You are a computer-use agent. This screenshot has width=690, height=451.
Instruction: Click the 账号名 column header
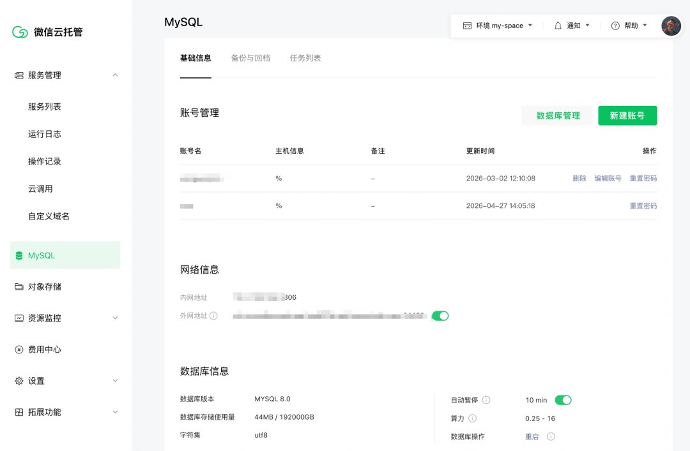[x=190, y=151]
